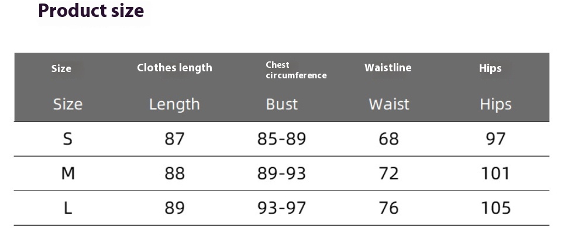561x228 pixels.
Task: Select the Clothes length column header
Action: tap(174, 68)
